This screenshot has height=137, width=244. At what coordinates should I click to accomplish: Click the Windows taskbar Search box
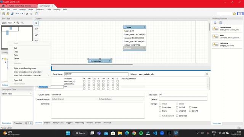pyautogui.click(x=80, y=133)
